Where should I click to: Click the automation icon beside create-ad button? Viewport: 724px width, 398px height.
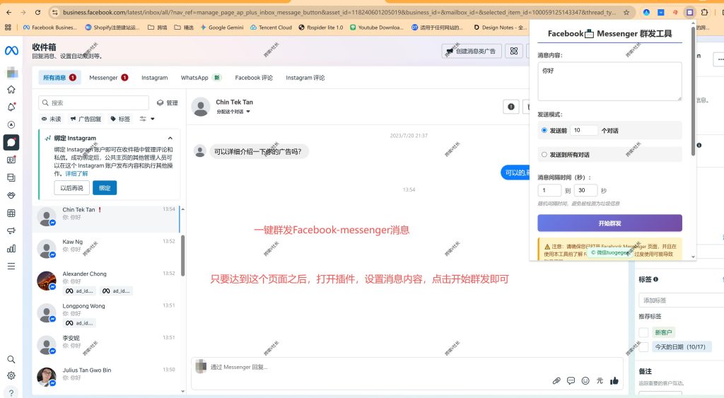pyautogui.click(x=514, y=51)
